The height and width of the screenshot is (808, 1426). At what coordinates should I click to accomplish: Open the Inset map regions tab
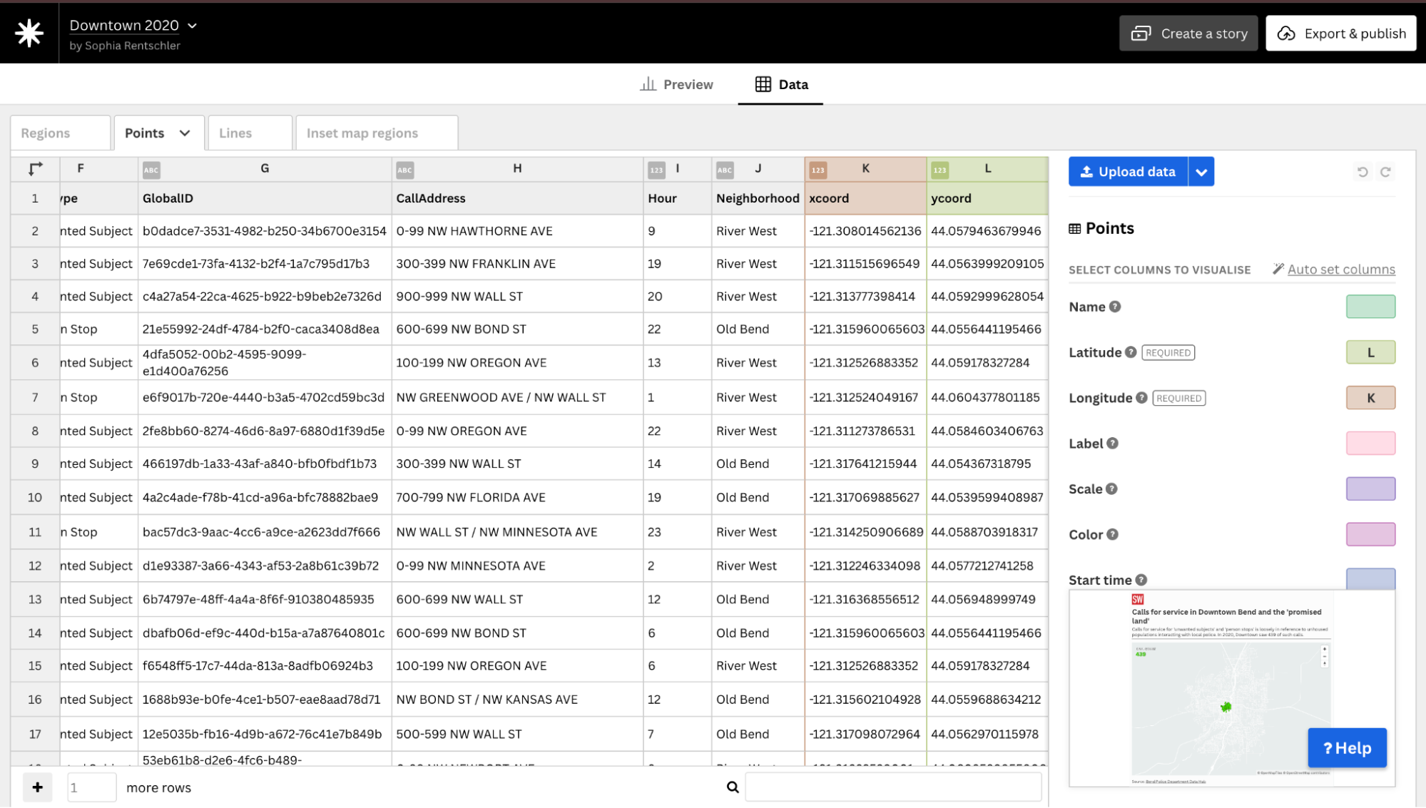point(377,133)
